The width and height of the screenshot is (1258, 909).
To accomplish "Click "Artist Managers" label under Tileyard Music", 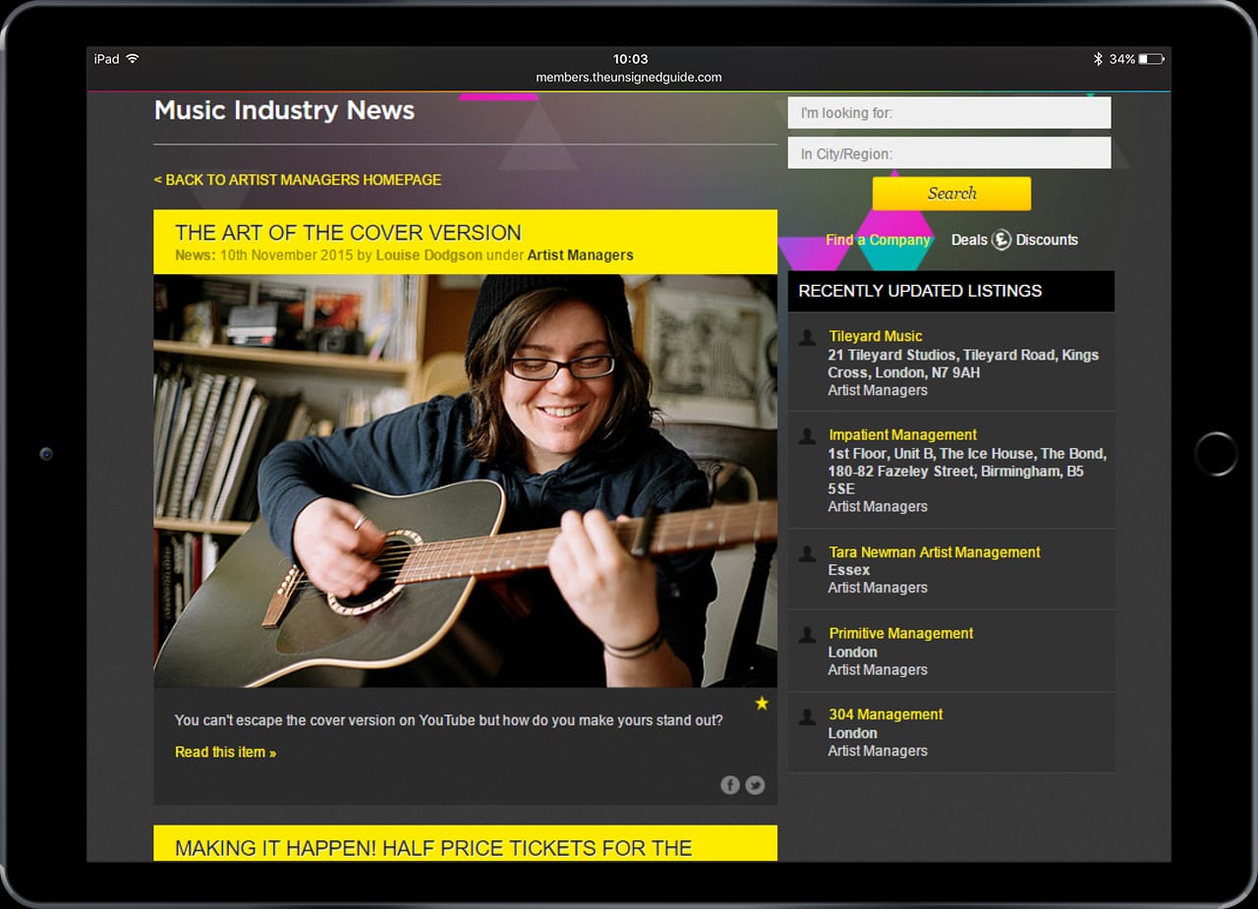I will 878,390.
